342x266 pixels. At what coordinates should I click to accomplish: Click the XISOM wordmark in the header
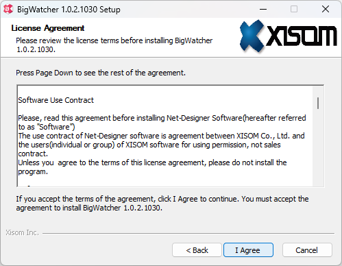(x=302, y=36)
